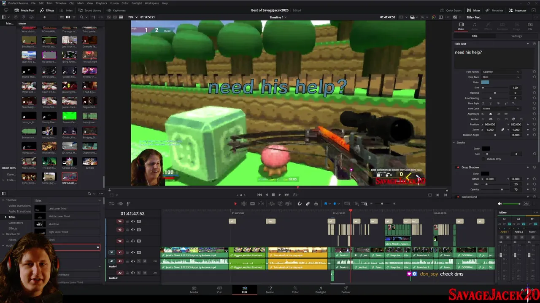
Task: Click the timeline marker icon
Action: (335, 204)
